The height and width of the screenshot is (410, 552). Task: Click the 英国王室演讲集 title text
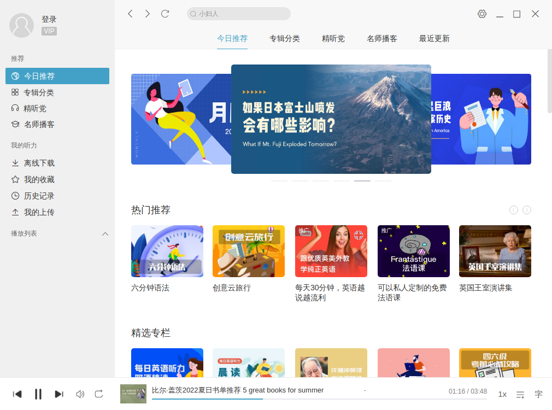point(485,288)
